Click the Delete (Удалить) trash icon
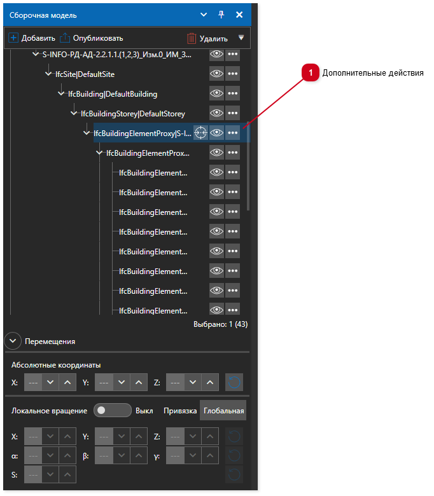This screenshot has width=434, height=496. (192, 38)
